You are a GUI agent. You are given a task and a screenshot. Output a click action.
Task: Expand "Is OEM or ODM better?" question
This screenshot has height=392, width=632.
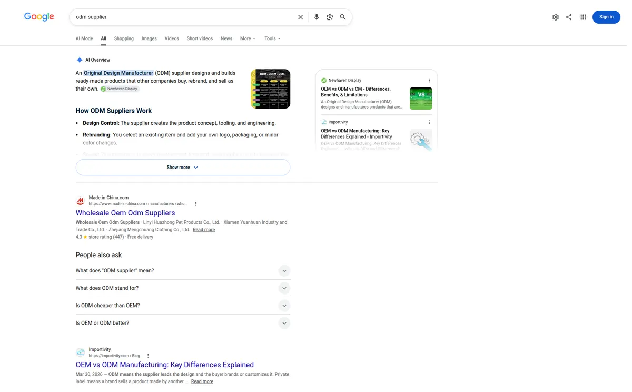[183, 323]
